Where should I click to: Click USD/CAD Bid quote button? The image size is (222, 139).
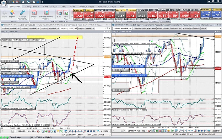point(184,15)
